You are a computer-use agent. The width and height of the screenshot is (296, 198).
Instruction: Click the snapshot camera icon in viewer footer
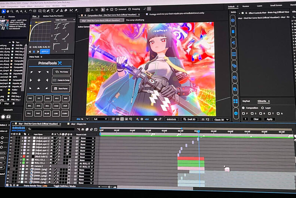(x=156, y=119)
